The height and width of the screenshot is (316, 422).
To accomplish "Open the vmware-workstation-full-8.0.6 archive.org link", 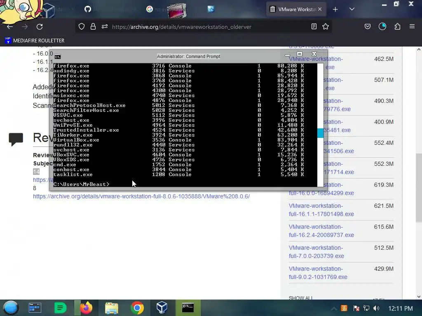I will 141,196.
